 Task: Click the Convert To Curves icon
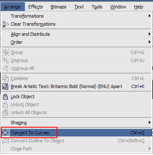(x=5, y=133)
